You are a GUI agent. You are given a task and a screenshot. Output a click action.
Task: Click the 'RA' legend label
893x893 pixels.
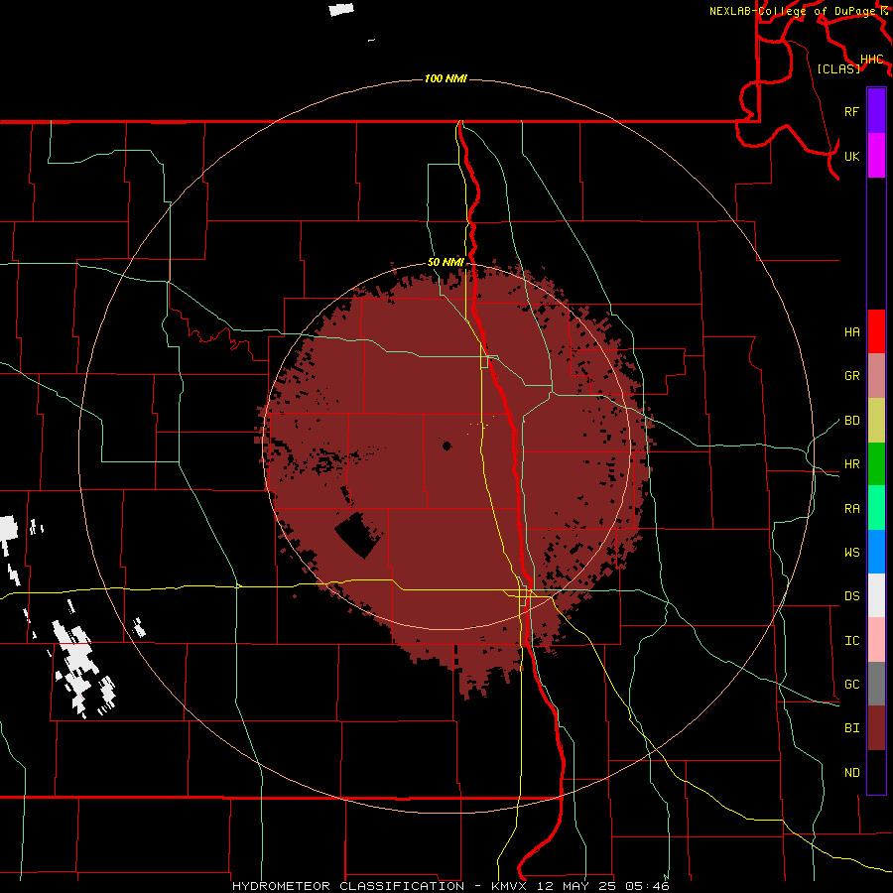852,509
